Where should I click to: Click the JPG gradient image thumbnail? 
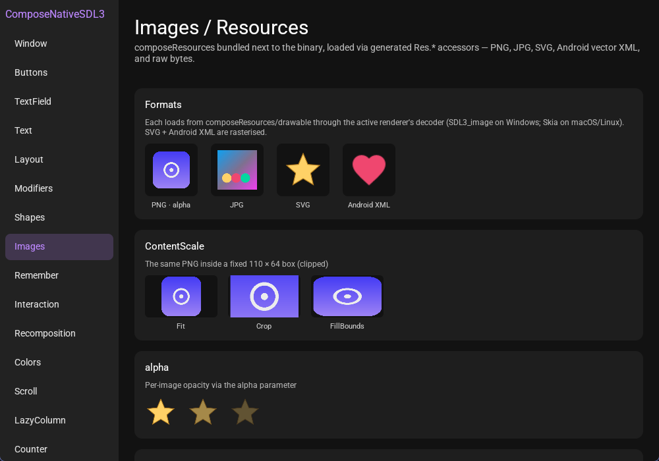coord(237,170)
